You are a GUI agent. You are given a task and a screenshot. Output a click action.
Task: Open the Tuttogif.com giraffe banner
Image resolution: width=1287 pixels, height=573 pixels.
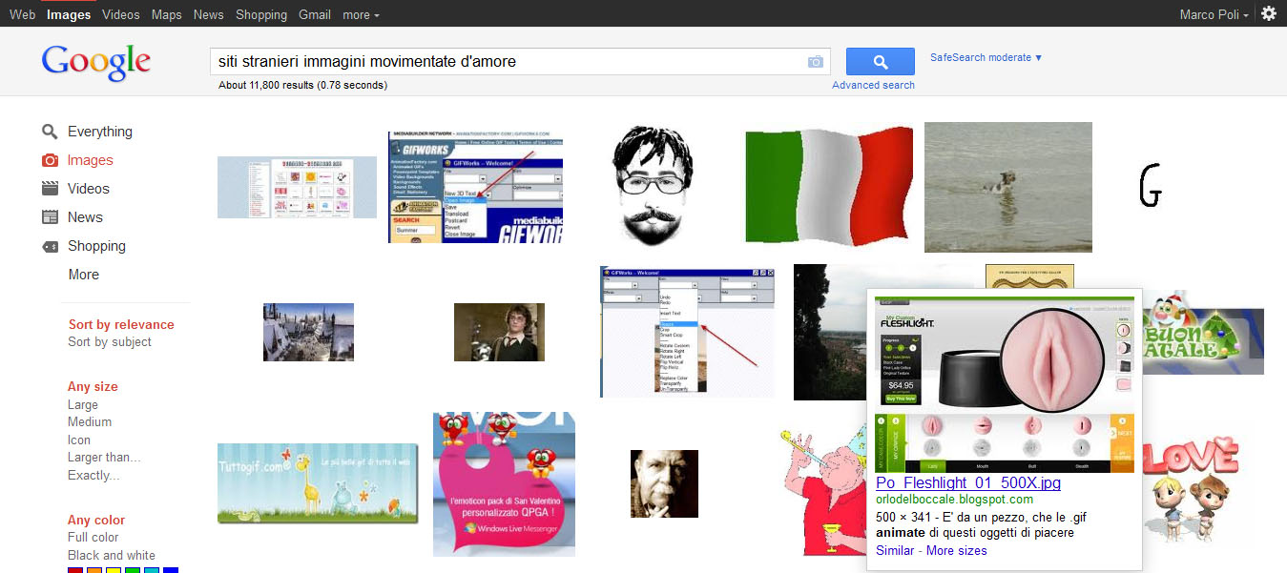pos(318,482)
